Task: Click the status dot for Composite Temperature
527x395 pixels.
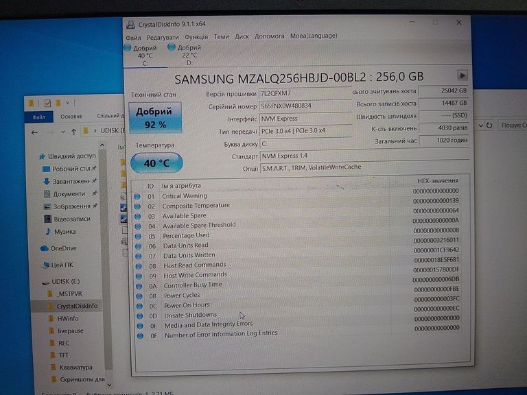Action: coord(137,206)
